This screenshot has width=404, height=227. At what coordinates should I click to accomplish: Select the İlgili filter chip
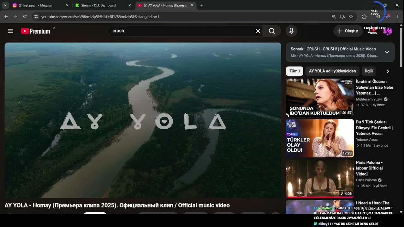369,71
